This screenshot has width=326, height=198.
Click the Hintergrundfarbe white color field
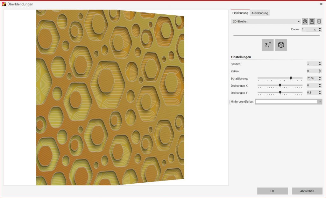coord(286,102)
